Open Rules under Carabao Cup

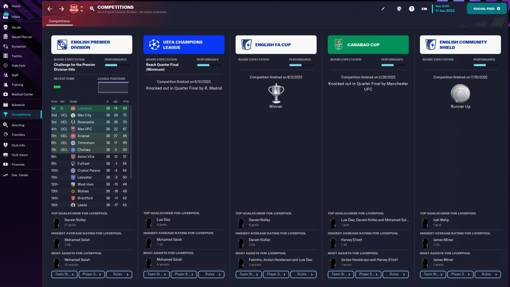pyautogui.click(x=396, y=274)
